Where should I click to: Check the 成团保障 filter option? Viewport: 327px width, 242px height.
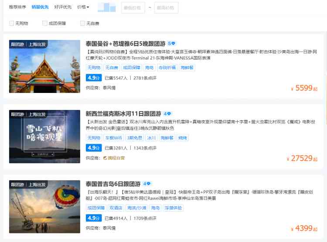[x=45, y=23]
